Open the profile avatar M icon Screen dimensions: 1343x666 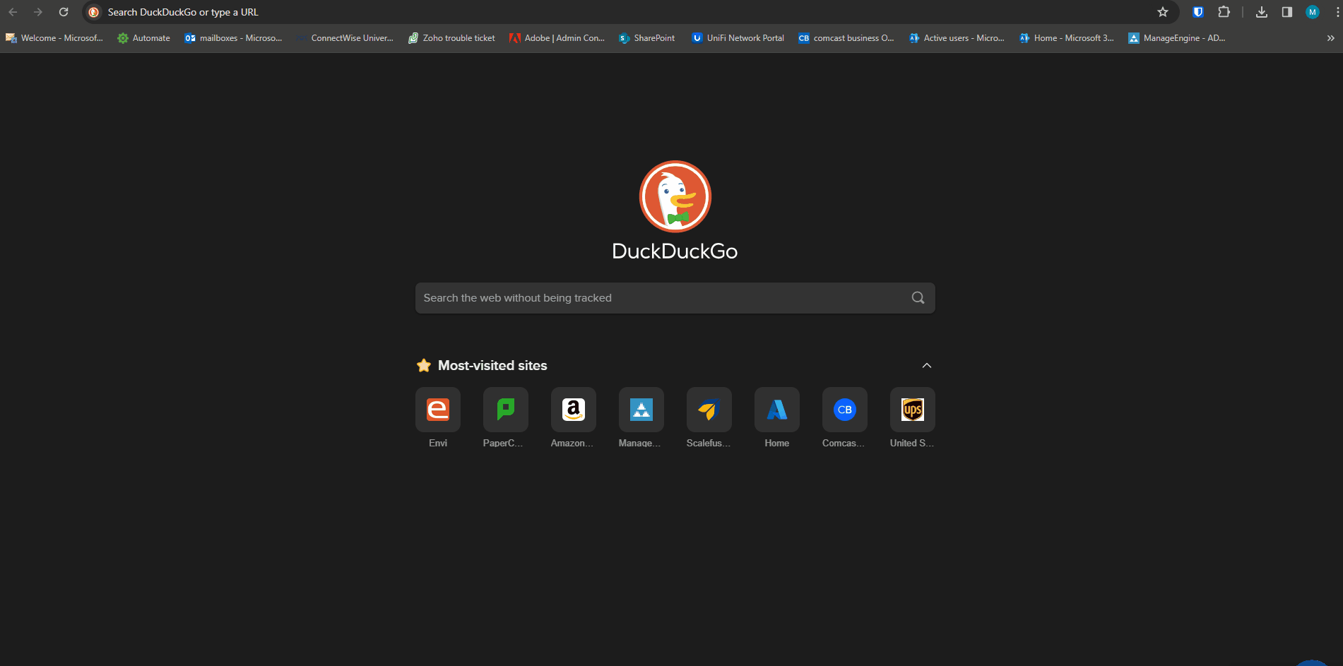point(1312,12)
